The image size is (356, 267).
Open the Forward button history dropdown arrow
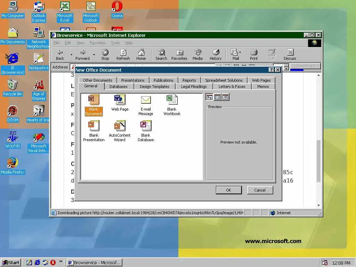coord(94,55)
